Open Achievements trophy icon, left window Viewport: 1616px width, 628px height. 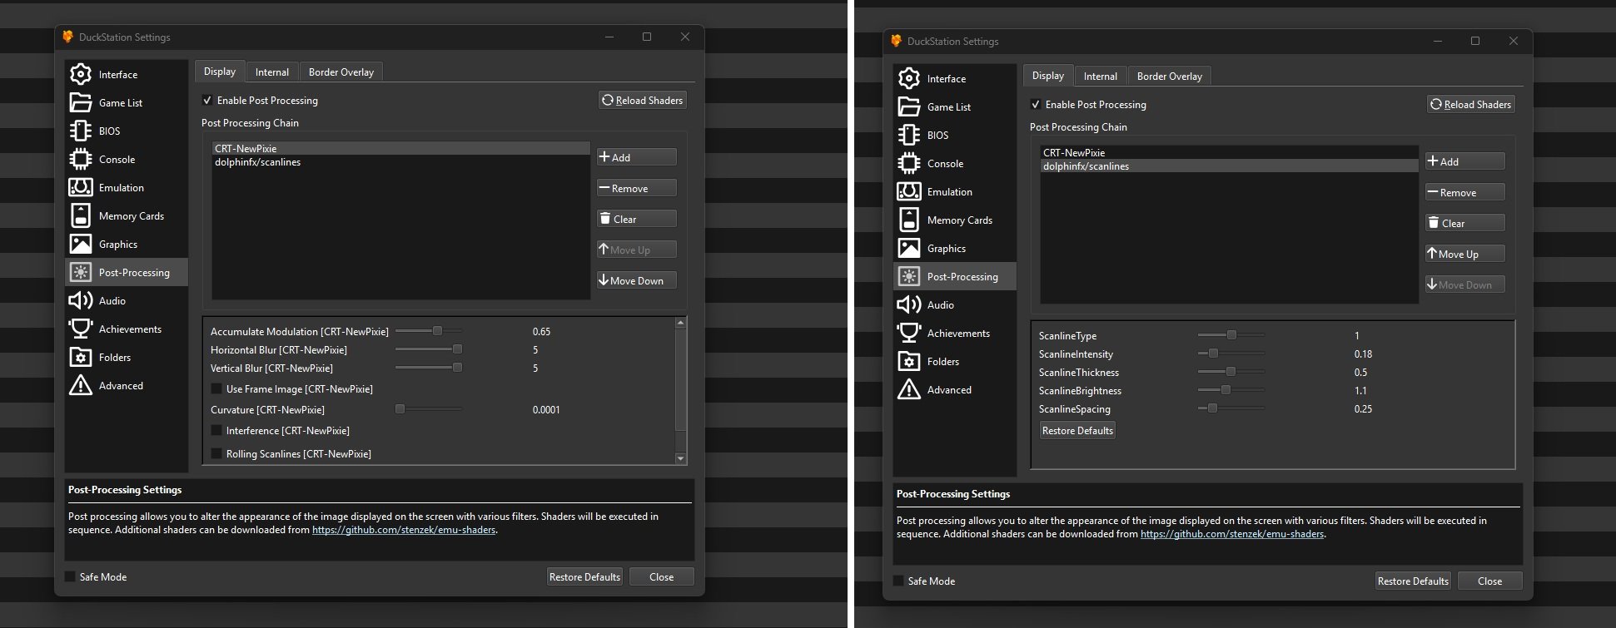pyautogui.click(x=81, y=329)
